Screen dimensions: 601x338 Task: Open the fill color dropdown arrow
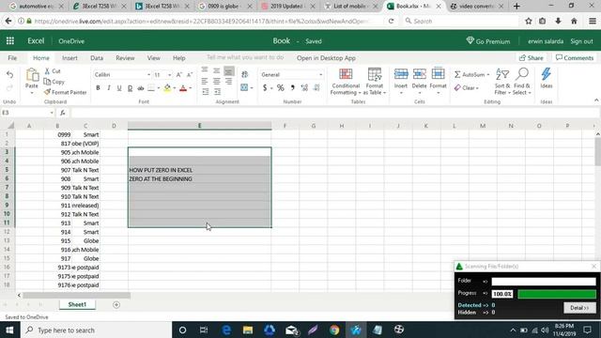click(175, 88)
